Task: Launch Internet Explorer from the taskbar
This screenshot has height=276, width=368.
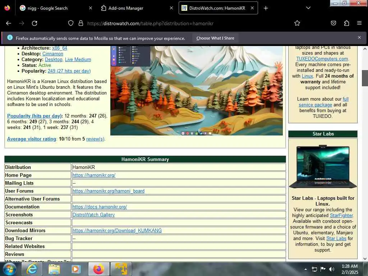Action: (32, 269)
